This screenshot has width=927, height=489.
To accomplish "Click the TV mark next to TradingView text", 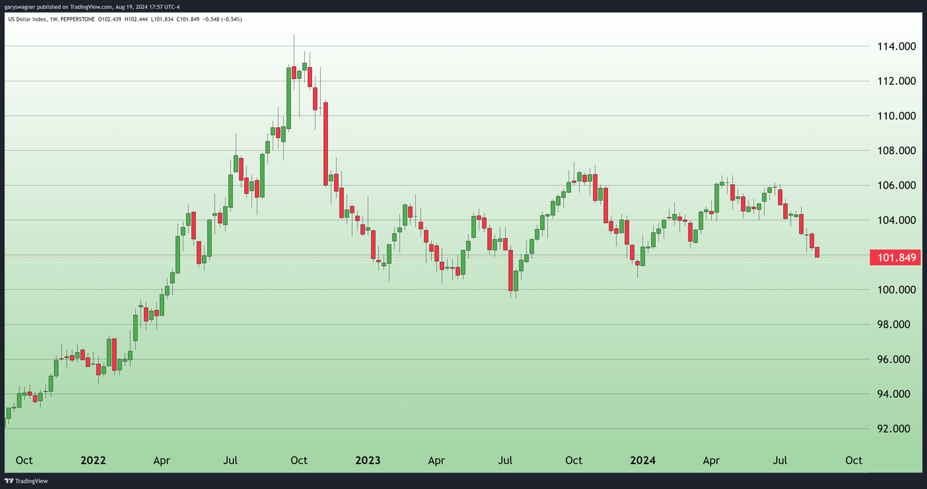I will pos(8,481).
